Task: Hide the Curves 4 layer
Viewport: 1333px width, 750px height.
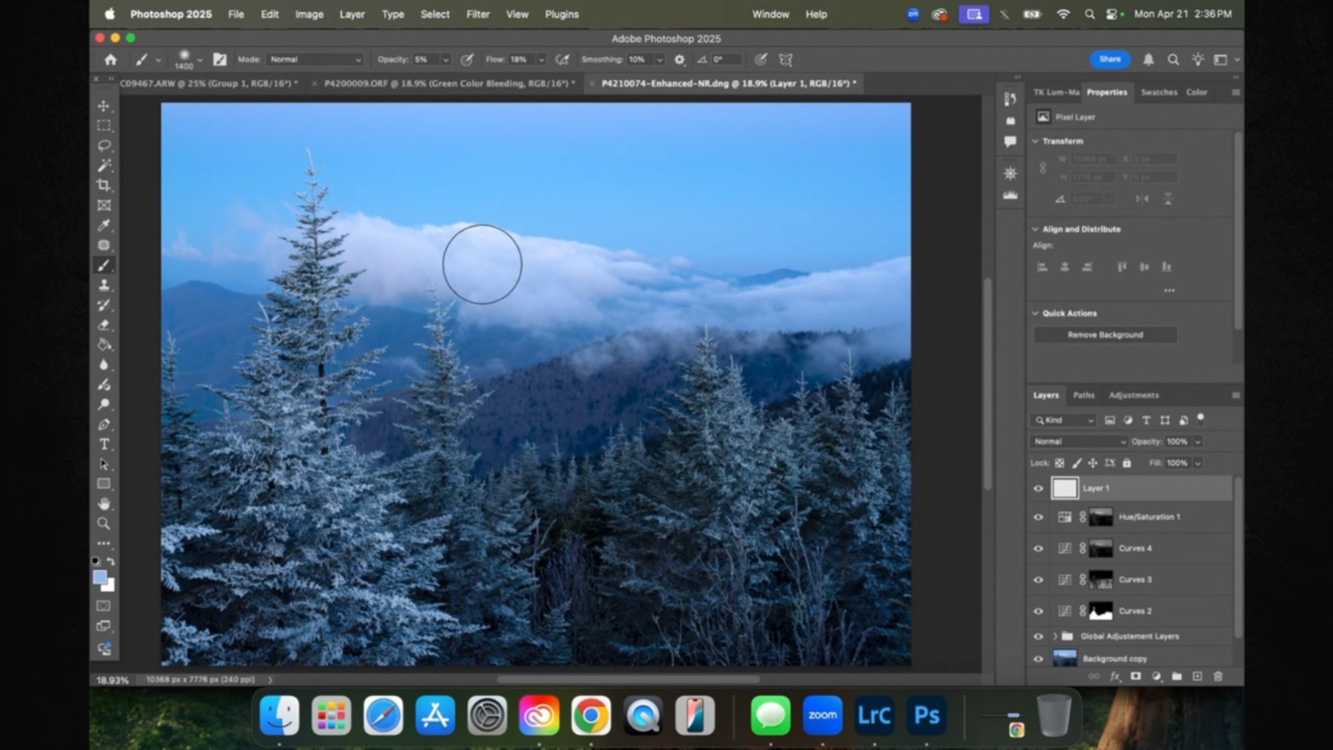Action: pyautogui.click(x=1037, y=548)
